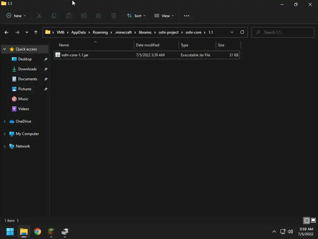Screen dimensions: 318x239
Task: Go back with the left arrow
Action: pos(7,32)
